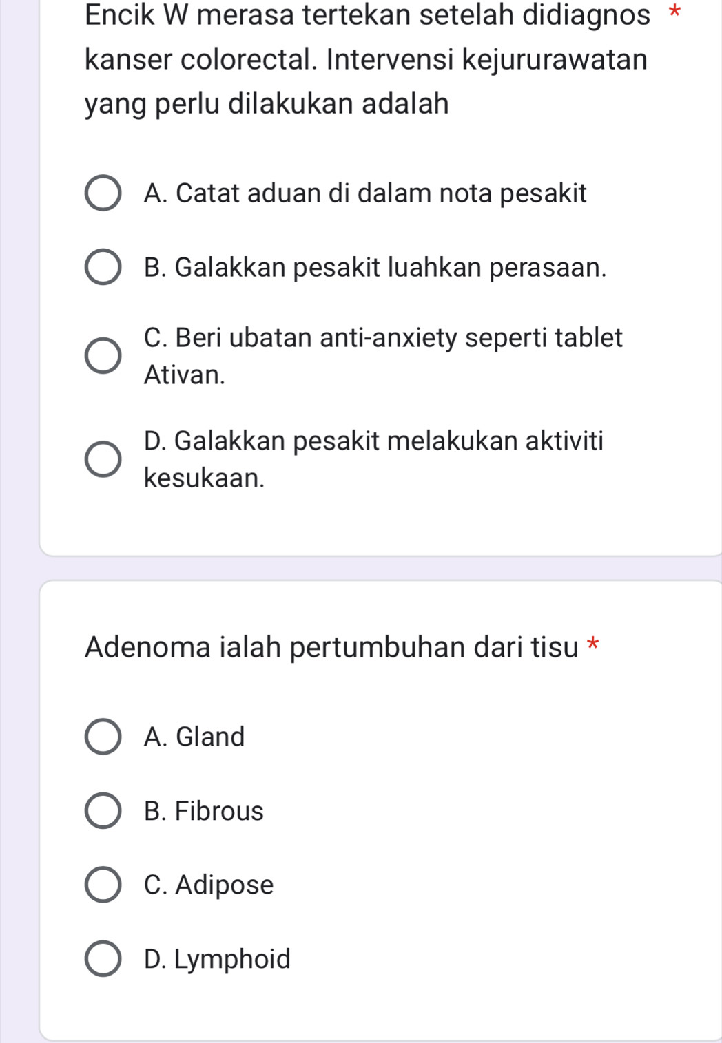Select the radio button next to 'A. Gland'
Image resolution: width=722 pixels, height=1043 pixels.
point(103,737)
